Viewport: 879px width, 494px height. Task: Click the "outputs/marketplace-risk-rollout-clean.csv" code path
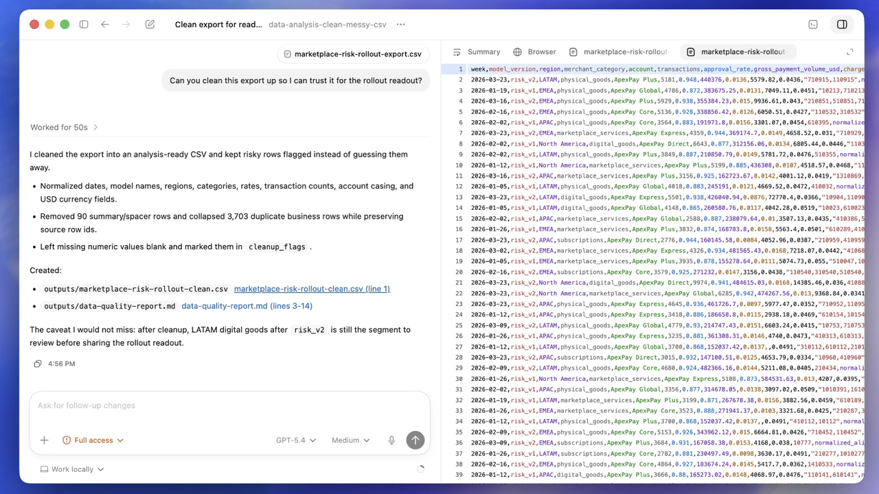[x=136, y=289]
